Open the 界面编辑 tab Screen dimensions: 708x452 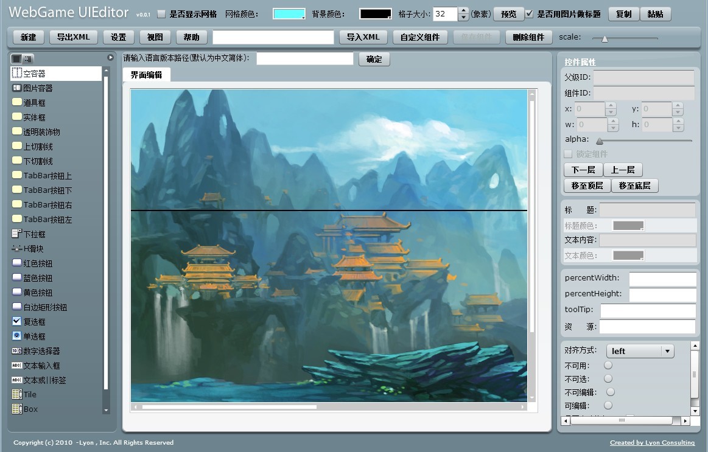tap(146, 75)
